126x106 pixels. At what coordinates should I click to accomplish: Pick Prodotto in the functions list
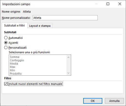tap(38, 74)
